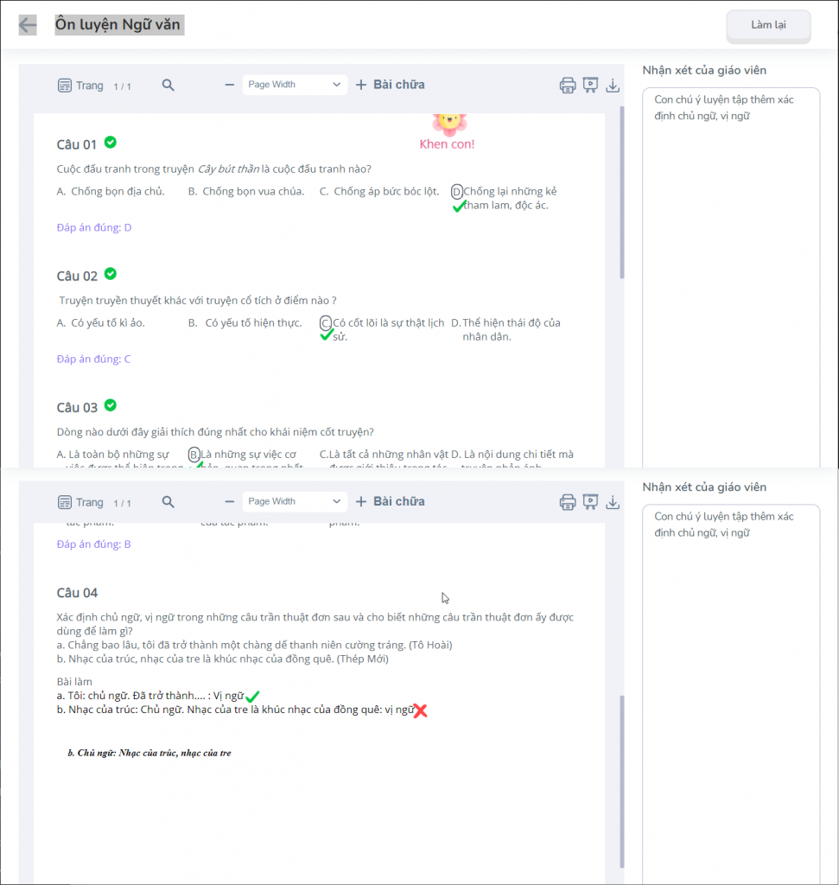Print using the printer icon in the upper viewer
The height and width of the screenshot is (885, 839).
[568, 86]
